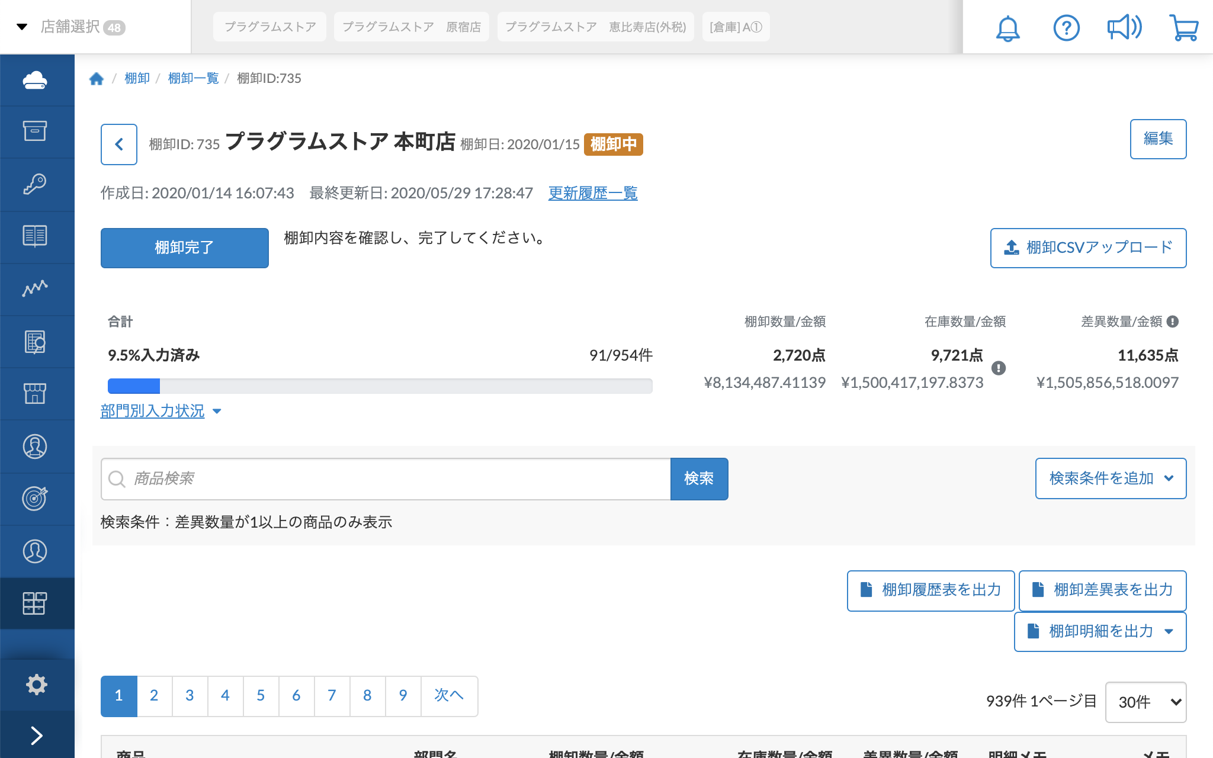Go to page 5 in pagination

click(261, 696)
